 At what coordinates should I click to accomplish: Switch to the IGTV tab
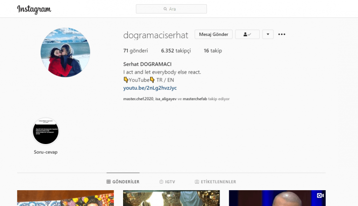[166, 182]
